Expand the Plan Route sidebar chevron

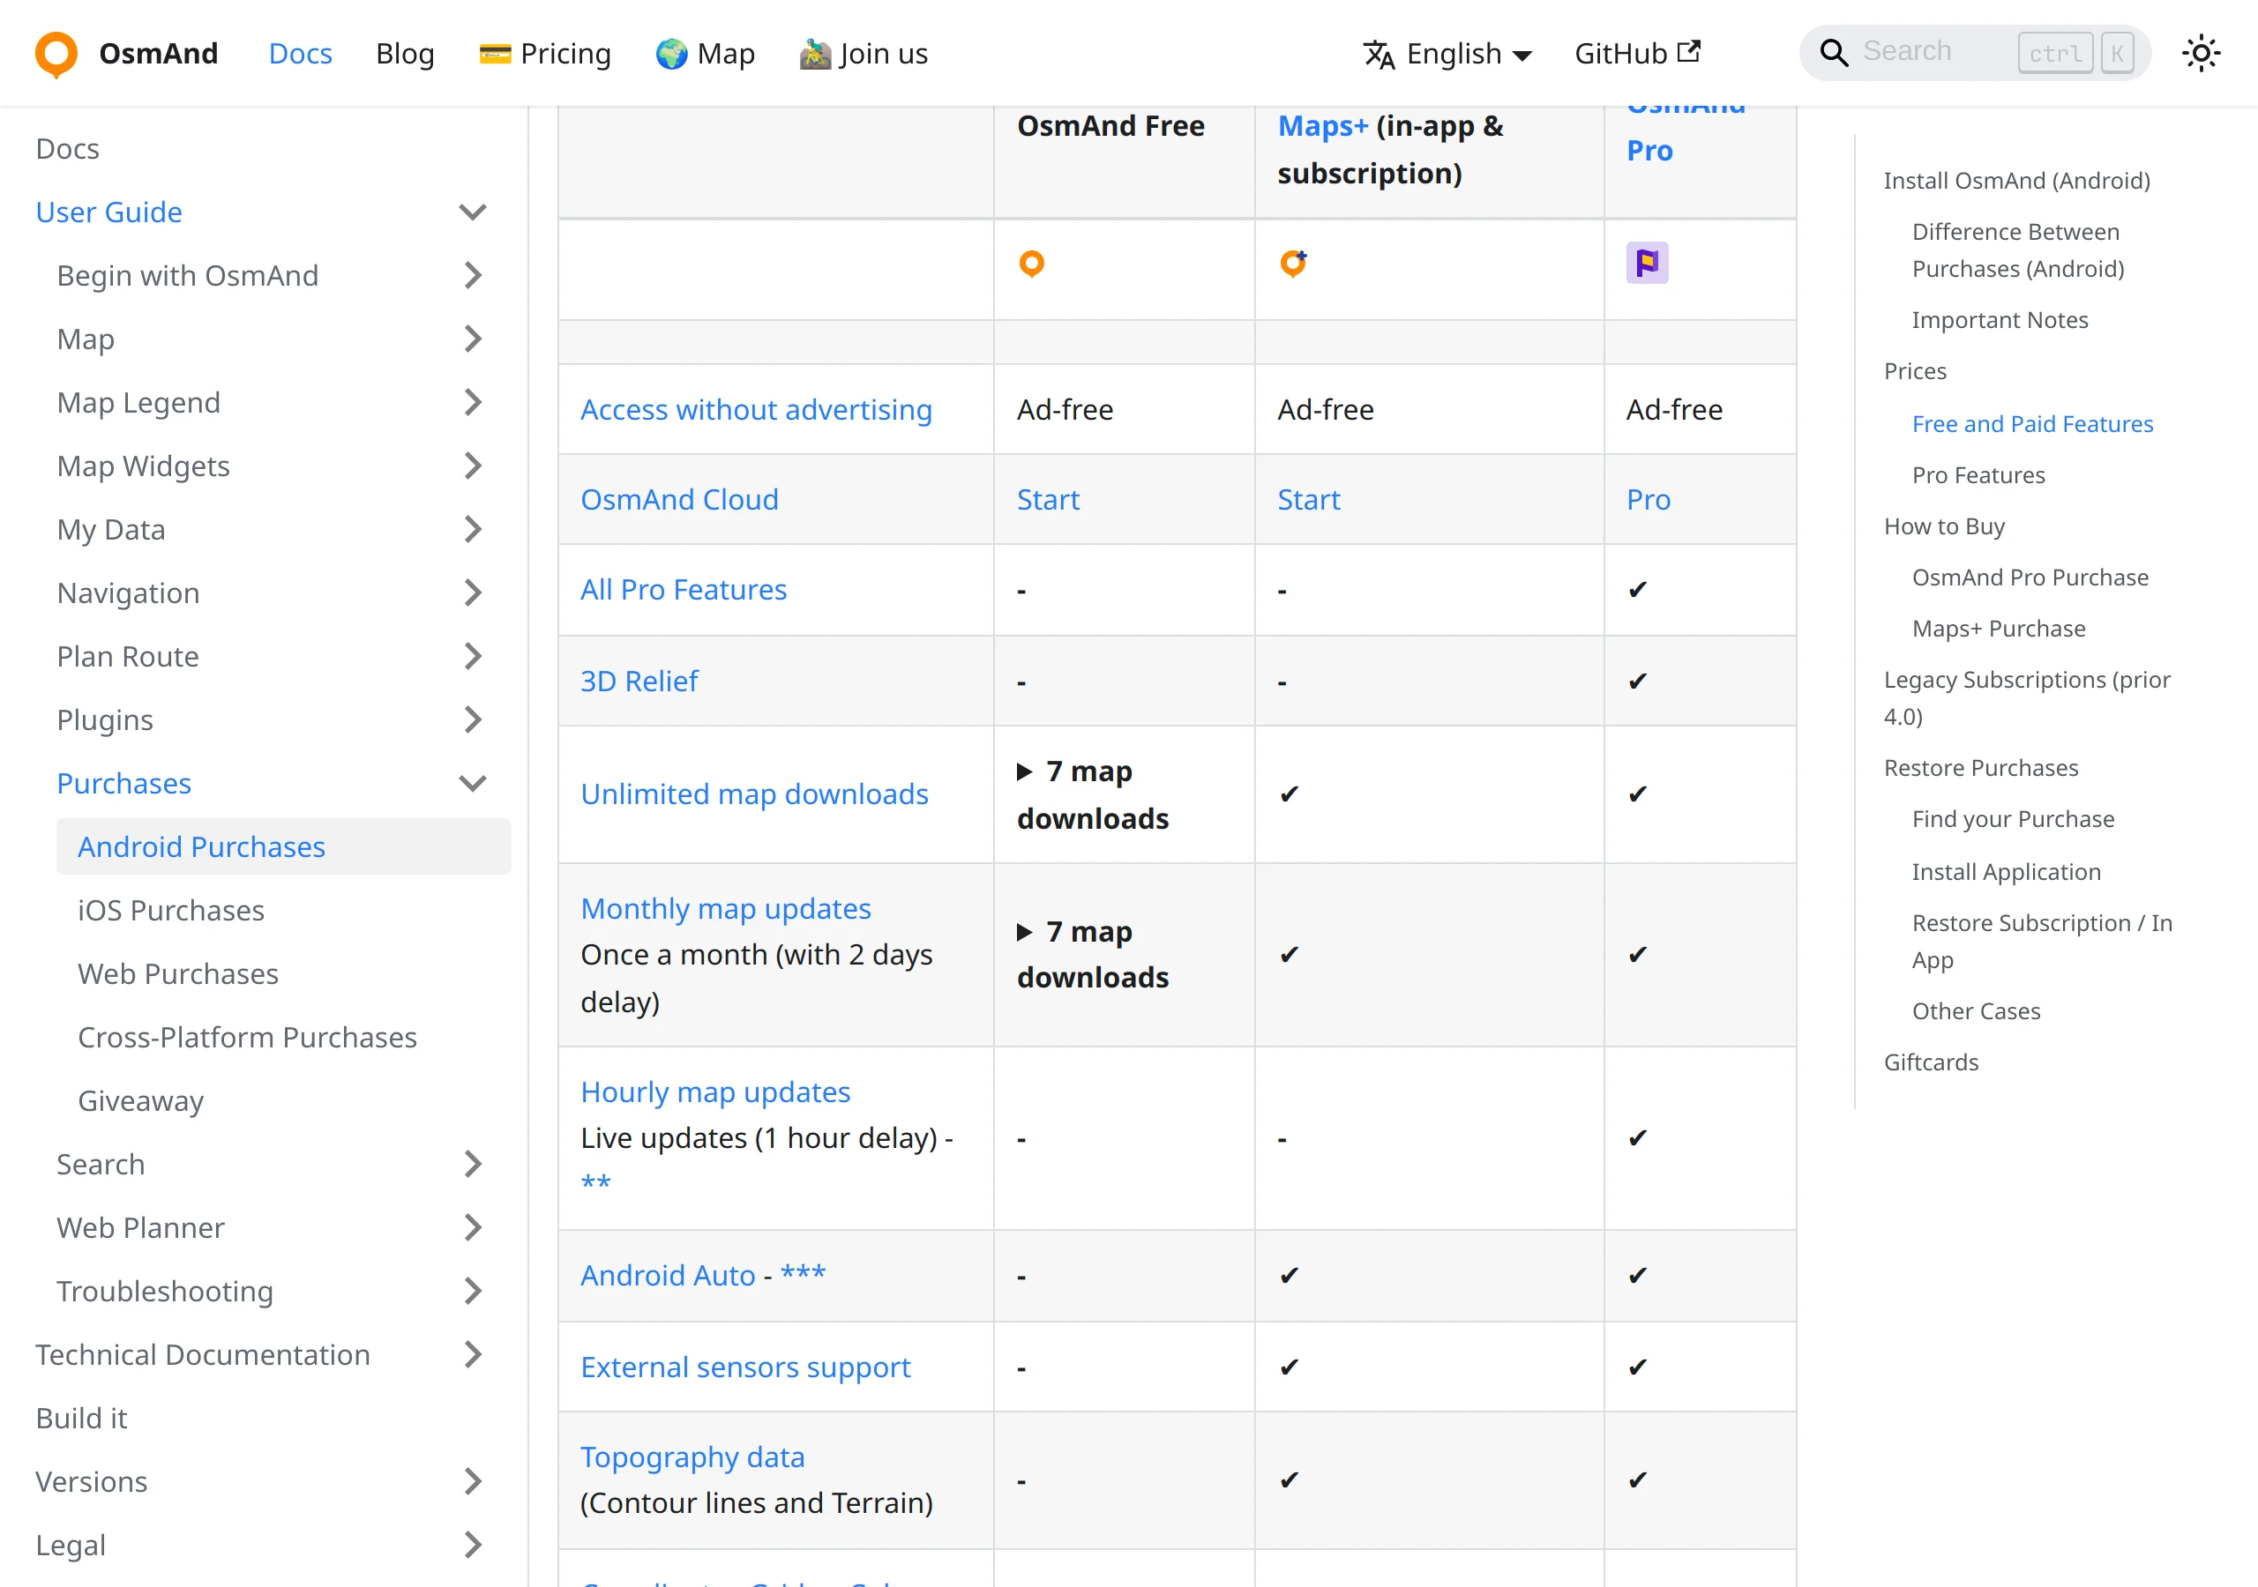tap(473, 656)
